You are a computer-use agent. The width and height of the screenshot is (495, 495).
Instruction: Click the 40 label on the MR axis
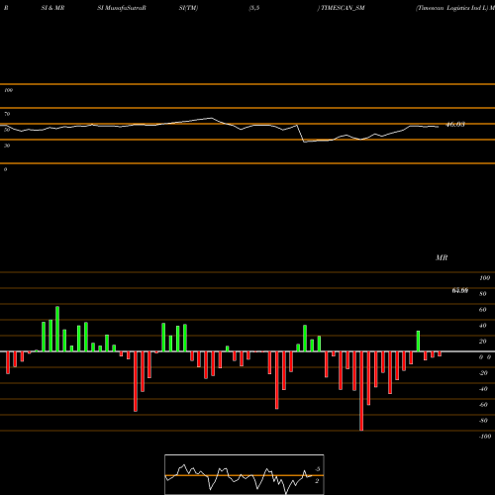[483, 326]
